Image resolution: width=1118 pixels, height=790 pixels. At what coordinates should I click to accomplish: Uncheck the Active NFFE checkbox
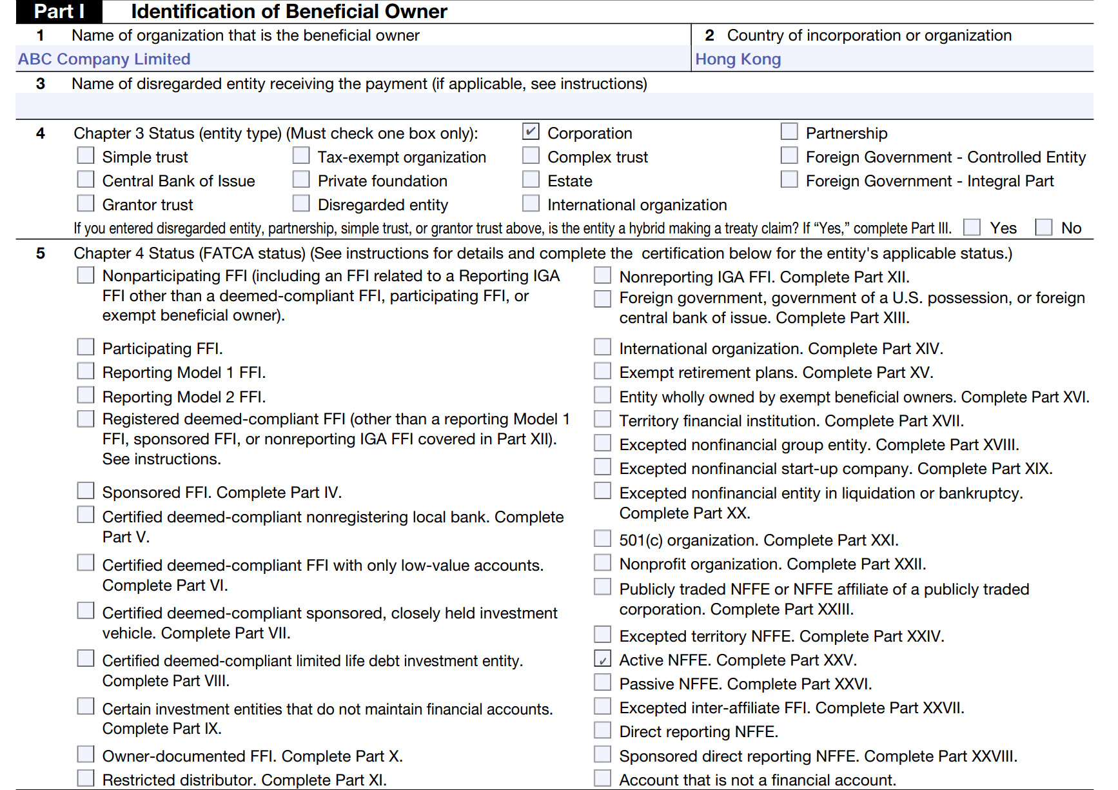coord(602,659)
